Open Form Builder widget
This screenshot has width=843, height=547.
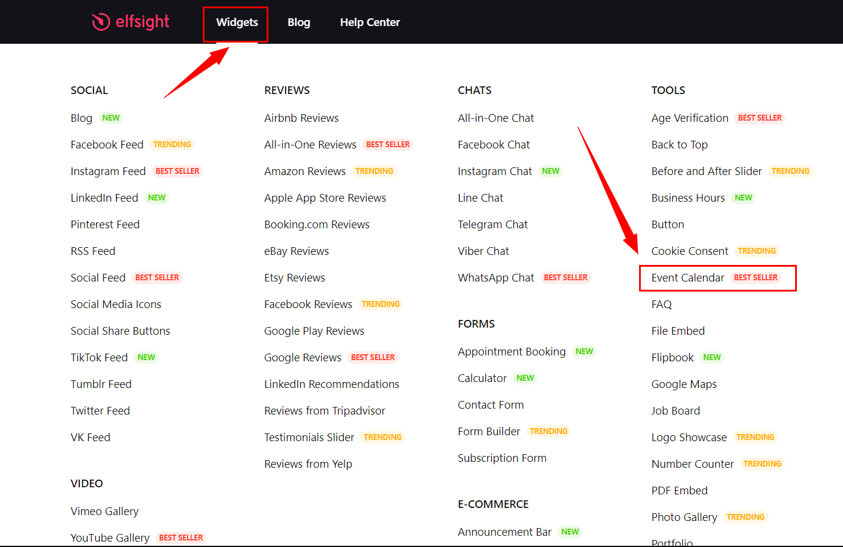coord(489,432)
